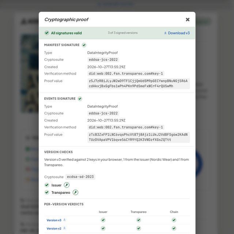
Task: Click the Issuer key icon
Action: click(67, 185)
